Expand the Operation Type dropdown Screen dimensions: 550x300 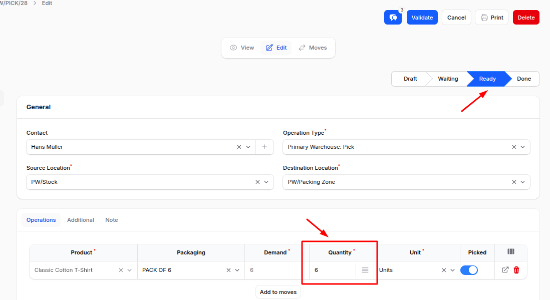pos(522,147)
